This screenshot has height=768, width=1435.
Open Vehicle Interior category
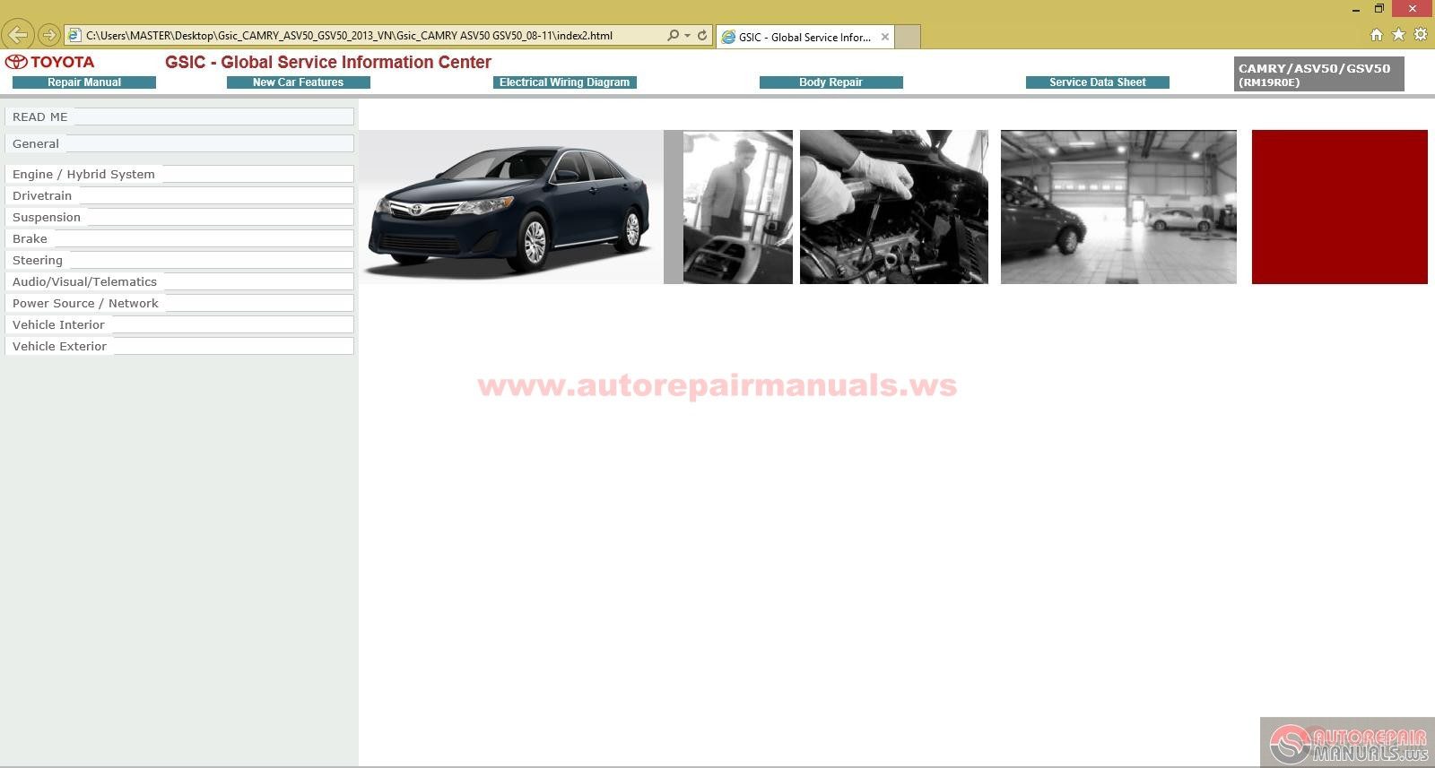[179, 324]
